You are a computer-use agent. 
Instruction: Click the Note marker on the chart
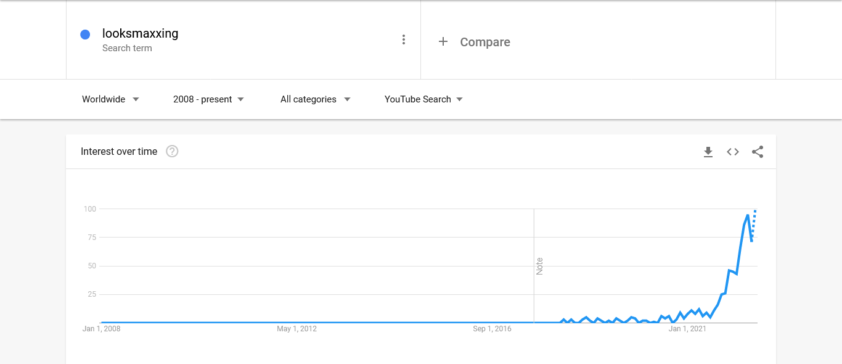(539, 266)
